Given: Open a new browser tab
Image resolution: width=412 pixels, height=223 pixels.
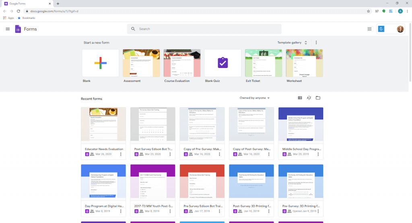Looking at the screenshot, I should [x=58, y=4].
